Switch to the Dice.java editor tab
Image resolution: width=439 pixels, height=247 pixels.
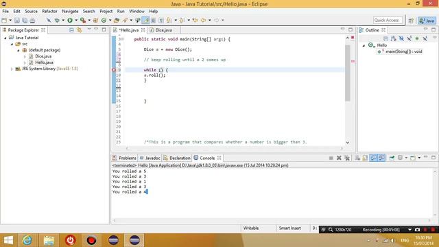pyautogui.click(x=163, y=30)
